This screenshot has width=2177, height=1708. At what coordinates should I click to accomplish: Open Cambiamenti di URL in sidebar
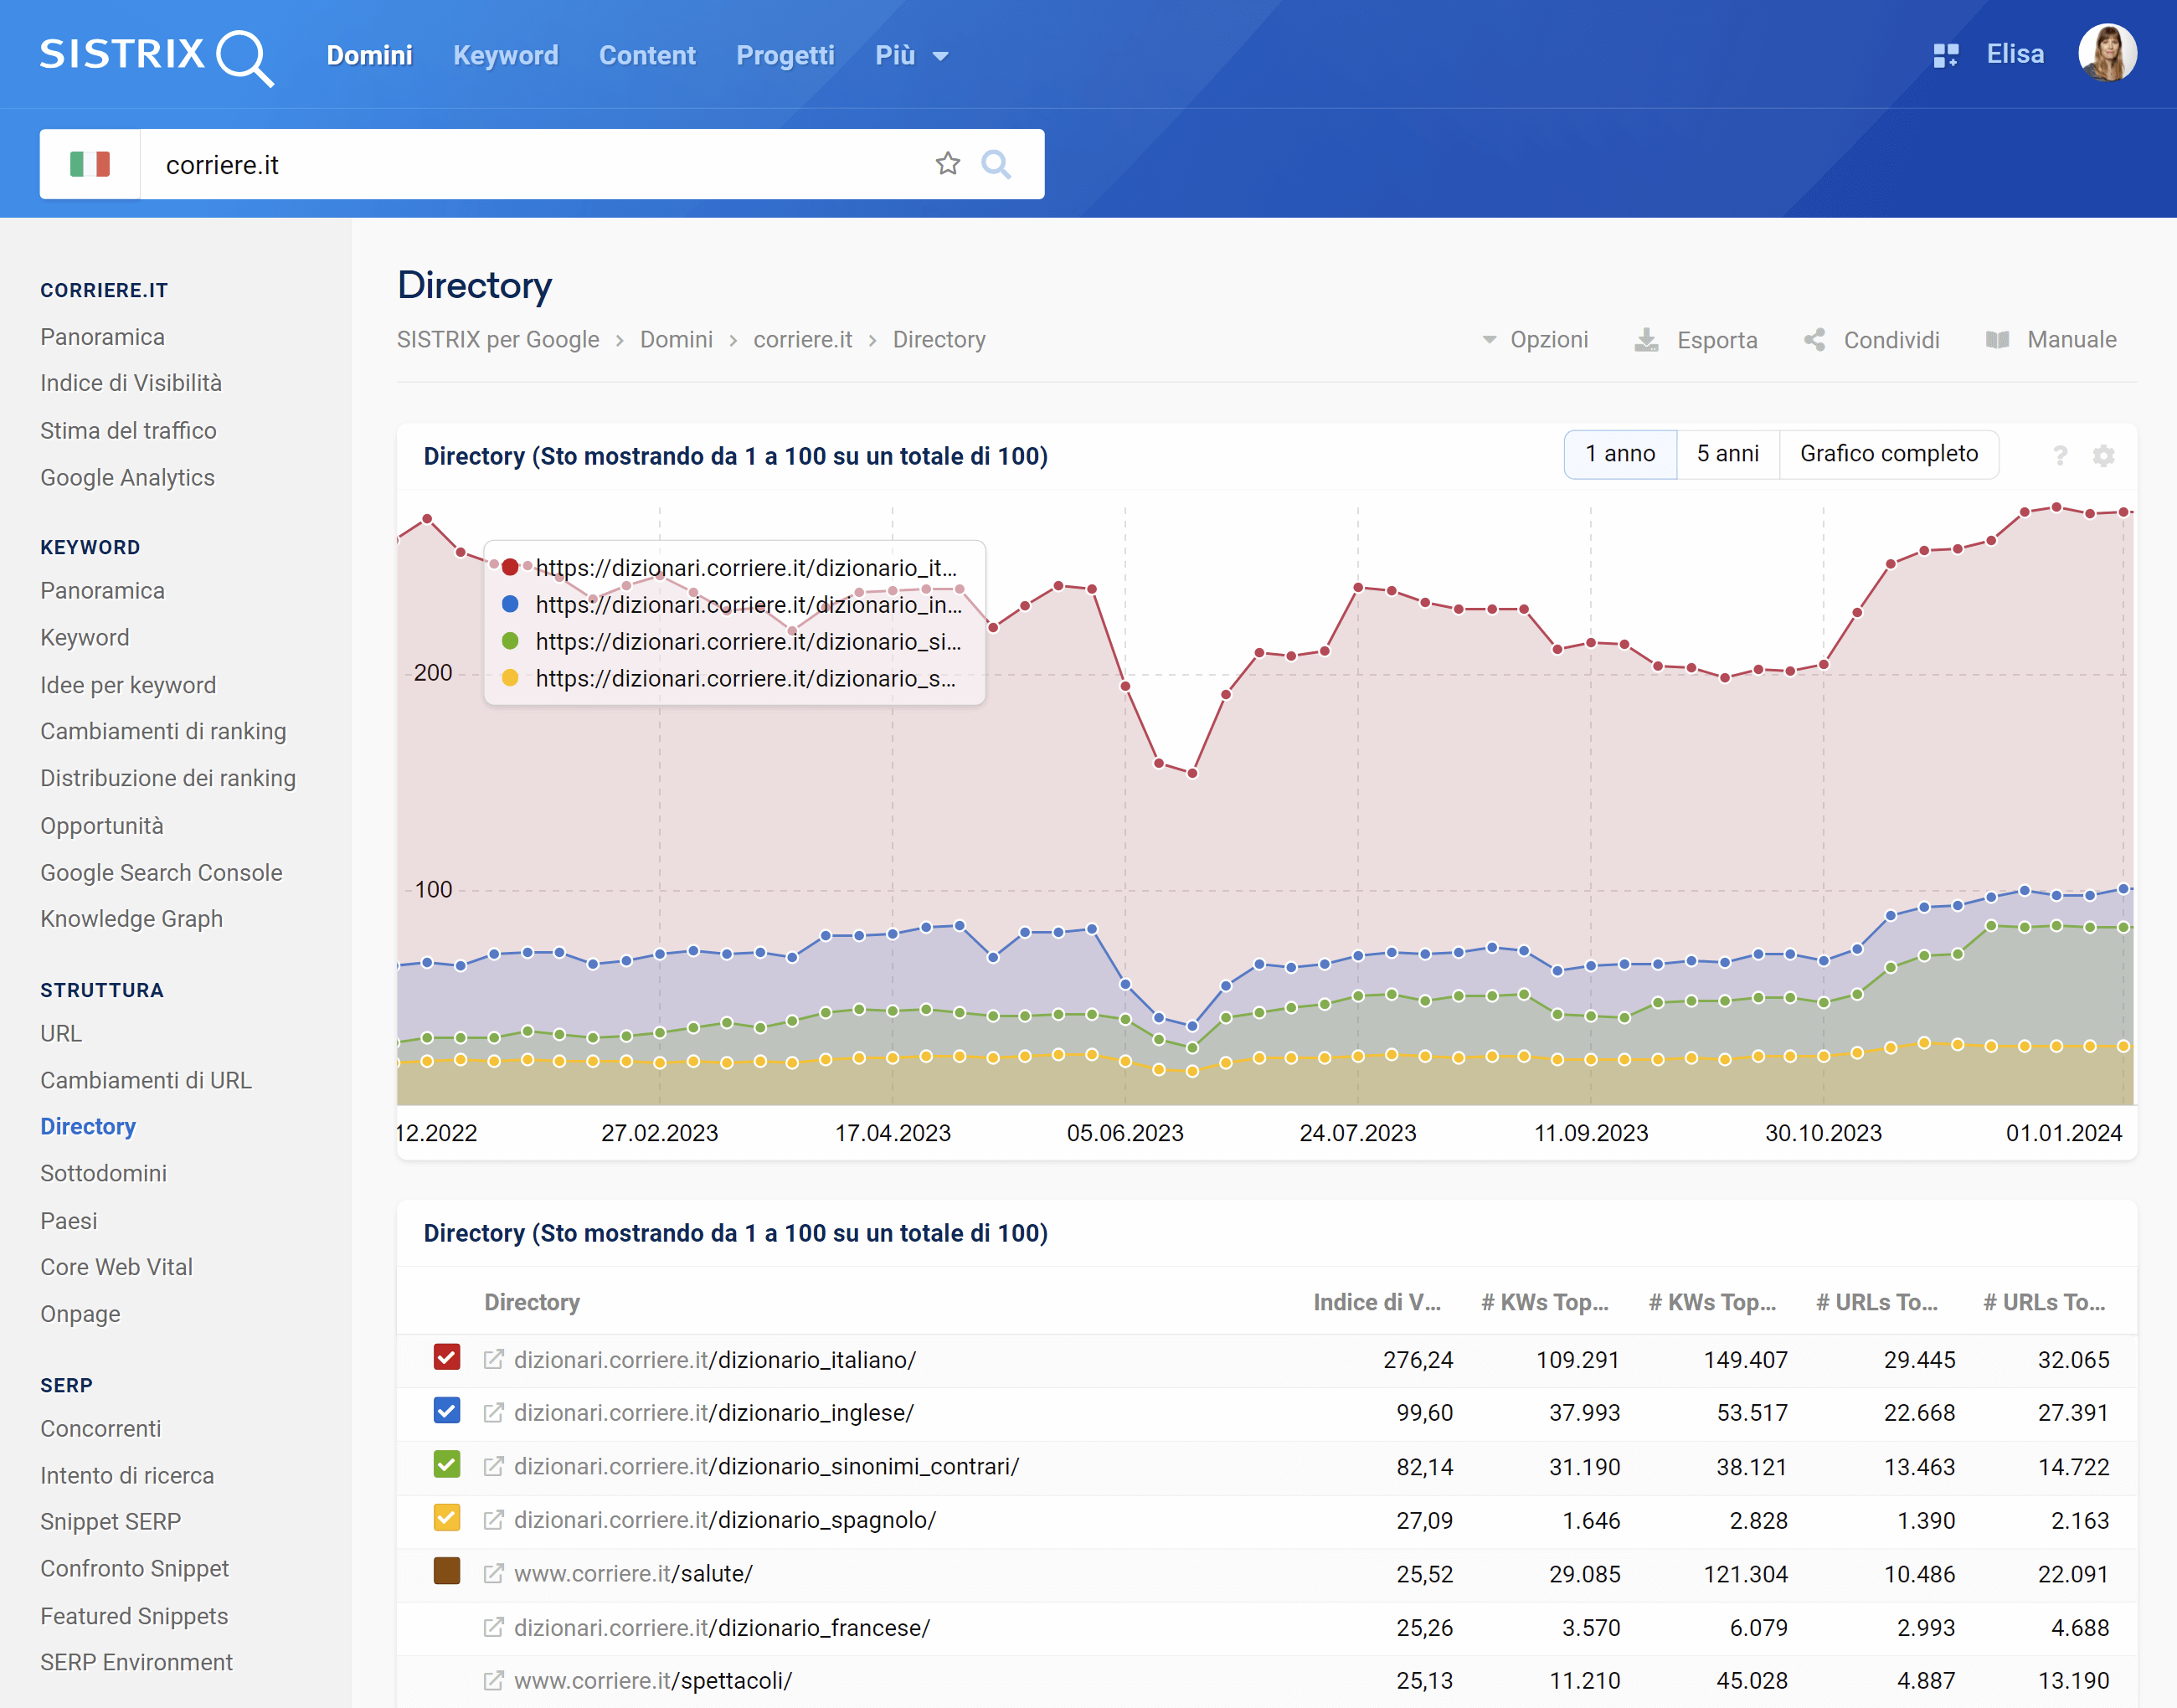point(146,1081)
